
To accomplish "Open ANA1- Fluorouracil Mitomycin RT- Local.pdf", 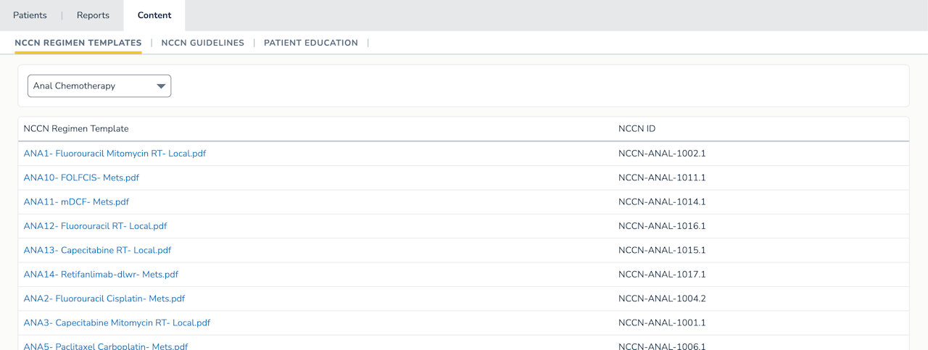I will pos(115,154).
